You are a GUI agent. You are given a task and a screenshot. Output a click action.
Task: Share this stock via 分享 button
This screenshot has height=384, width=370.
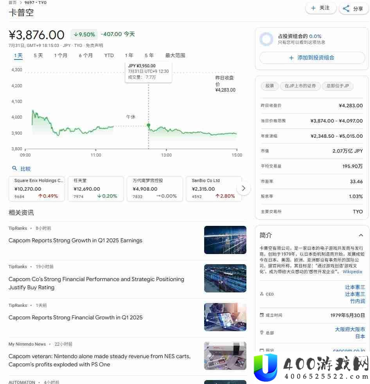(x=354, y=9)
